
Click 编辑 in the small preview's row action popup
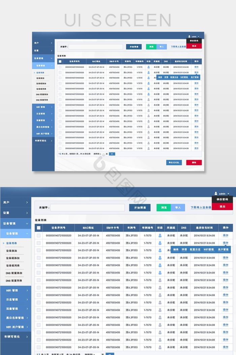[x=160, y=77]
